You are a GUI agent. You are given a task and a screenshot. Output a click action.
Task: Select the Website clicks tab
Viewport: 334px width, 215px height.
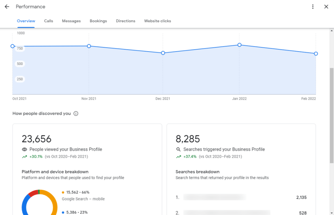pyautogui.click(x=158, y=21)
